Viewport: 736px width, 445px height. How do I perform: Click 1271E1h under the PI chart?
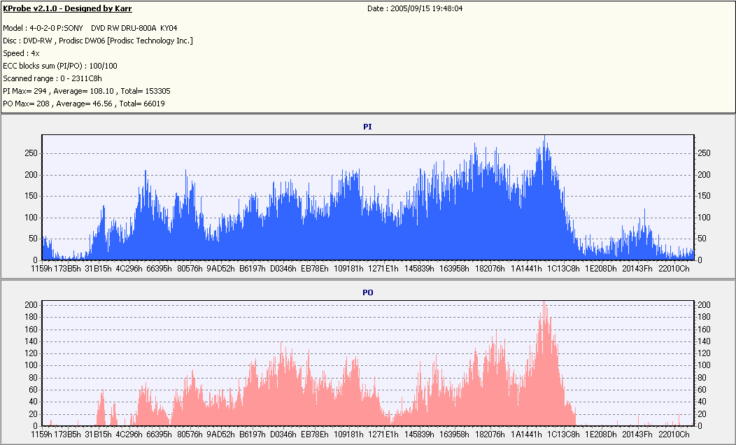[x=383, y=269]
